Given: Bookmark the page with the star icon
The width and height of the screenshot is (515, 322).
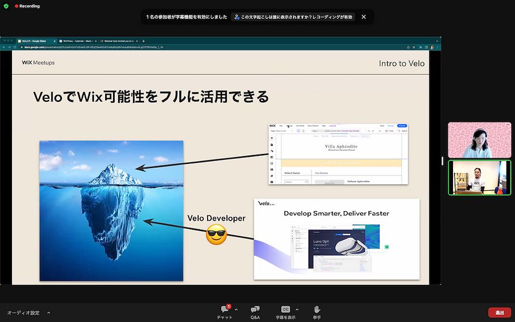Looking at the screenshot, I should pos(414,47).
